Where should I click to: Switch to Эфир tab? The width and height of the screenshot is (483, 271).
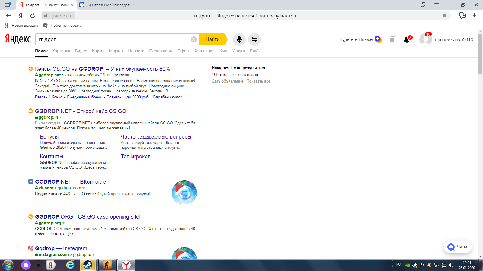[183, 51]
